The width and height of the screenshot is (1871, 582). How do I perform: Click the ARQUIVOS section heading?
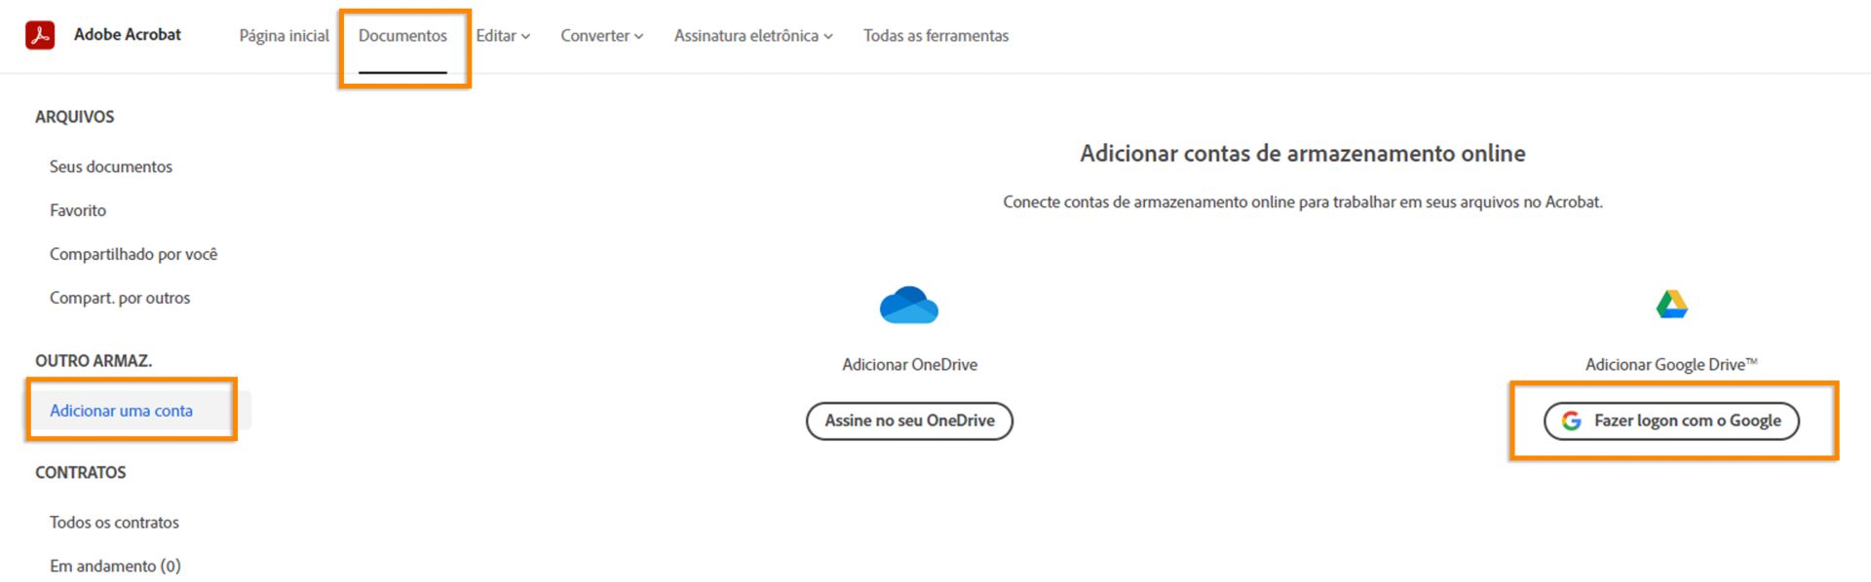pos(75,117)
